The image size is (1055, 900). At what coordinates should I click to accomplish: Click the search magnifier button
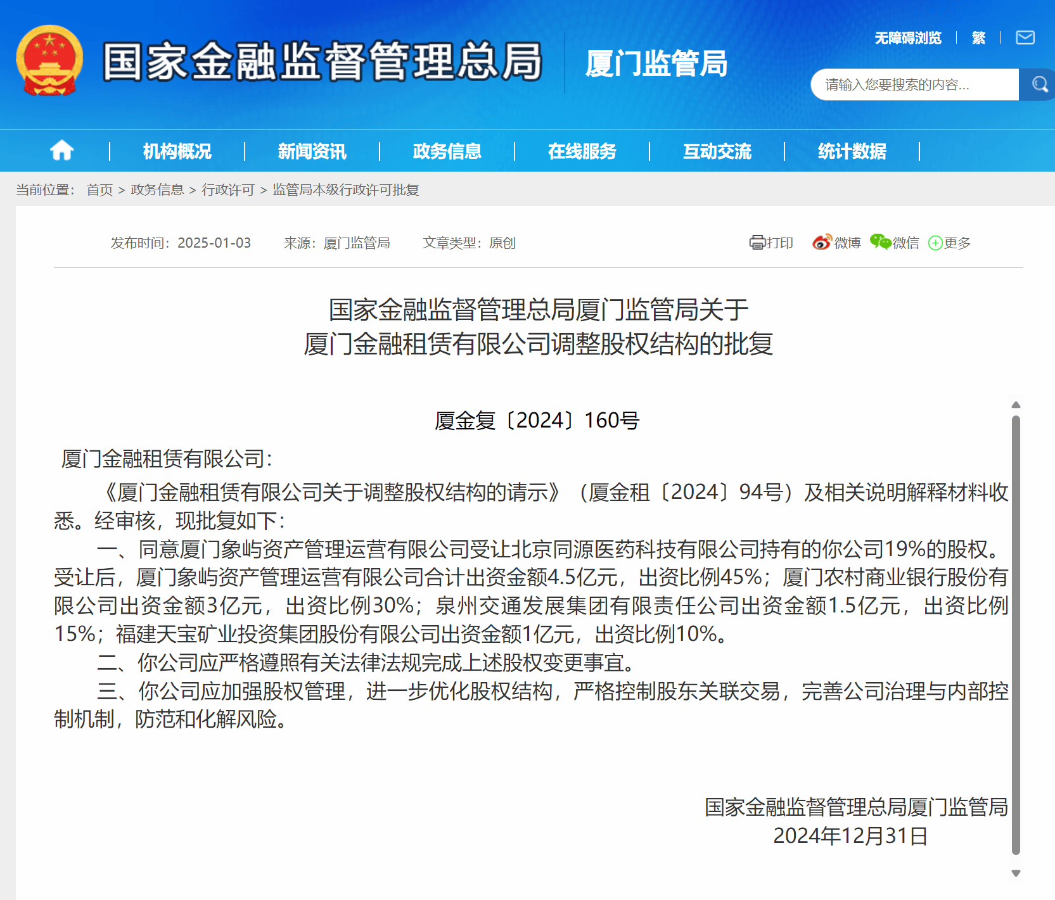click(1038, 84)
